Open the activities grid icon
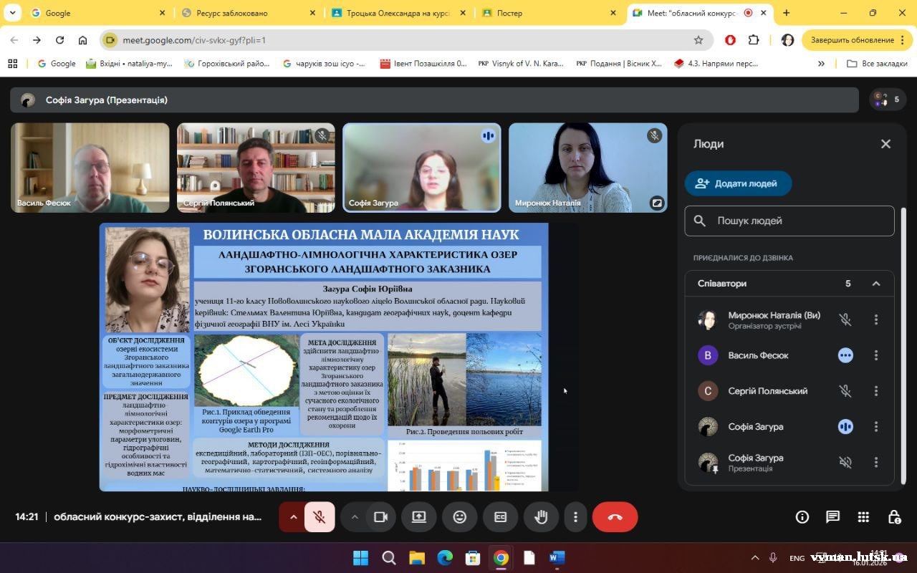 click(863, 517)
